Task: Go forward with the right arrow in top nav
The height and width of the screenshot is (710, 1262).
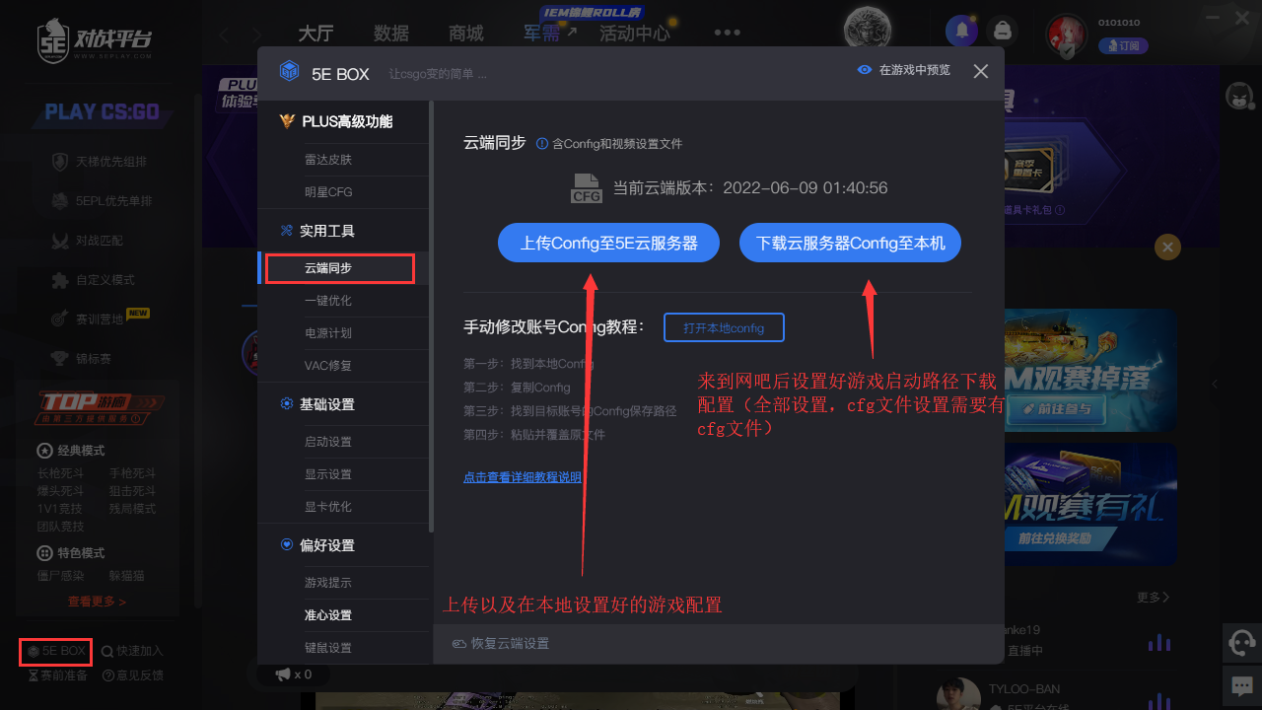Action: (255, 35)
